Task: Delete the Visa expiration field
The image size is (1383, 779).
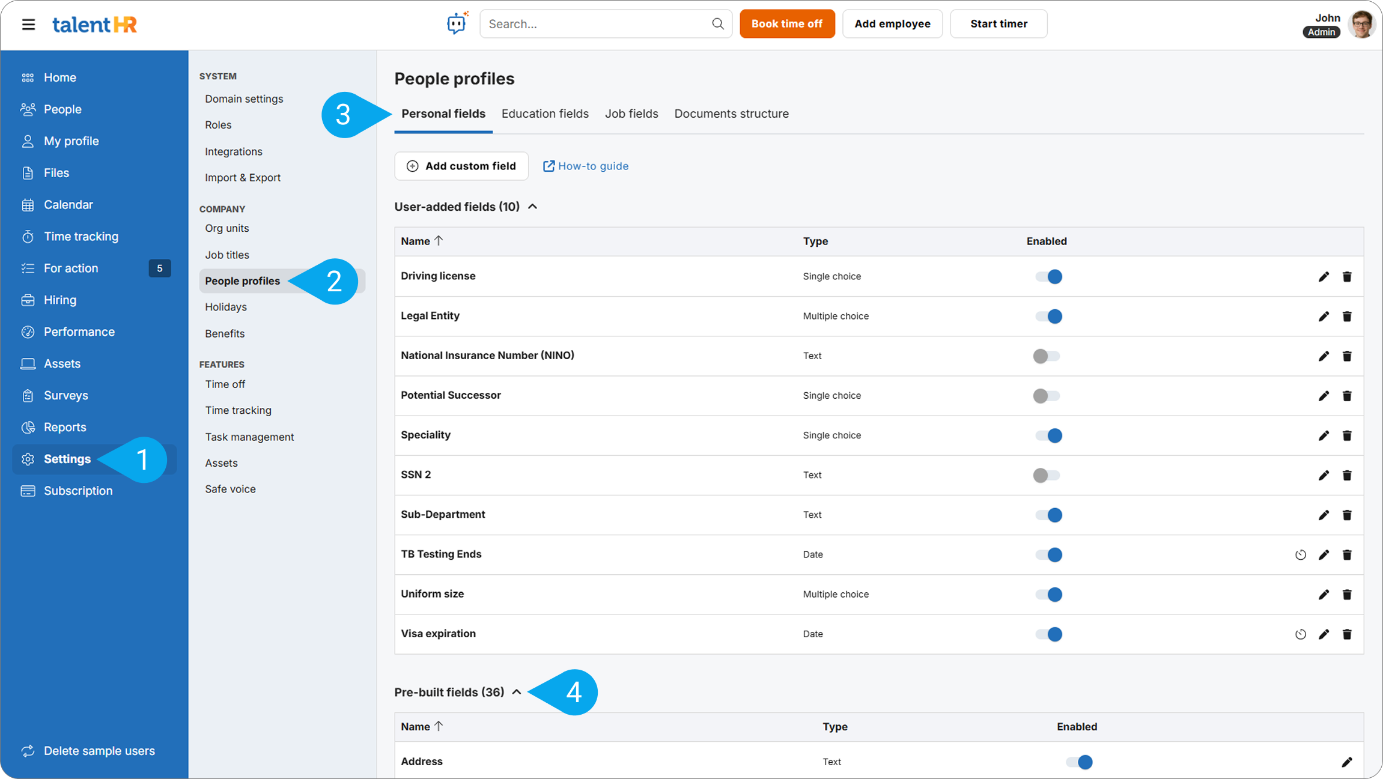Action: (x=1347, y=634)
